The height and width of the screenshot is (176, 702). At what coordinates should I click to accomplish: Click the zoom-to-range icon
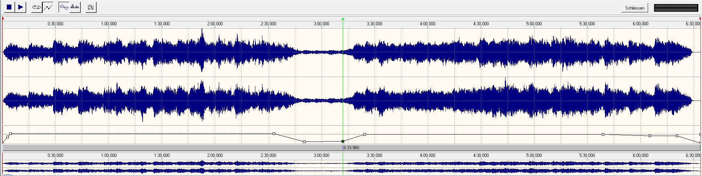coord(91,7)
